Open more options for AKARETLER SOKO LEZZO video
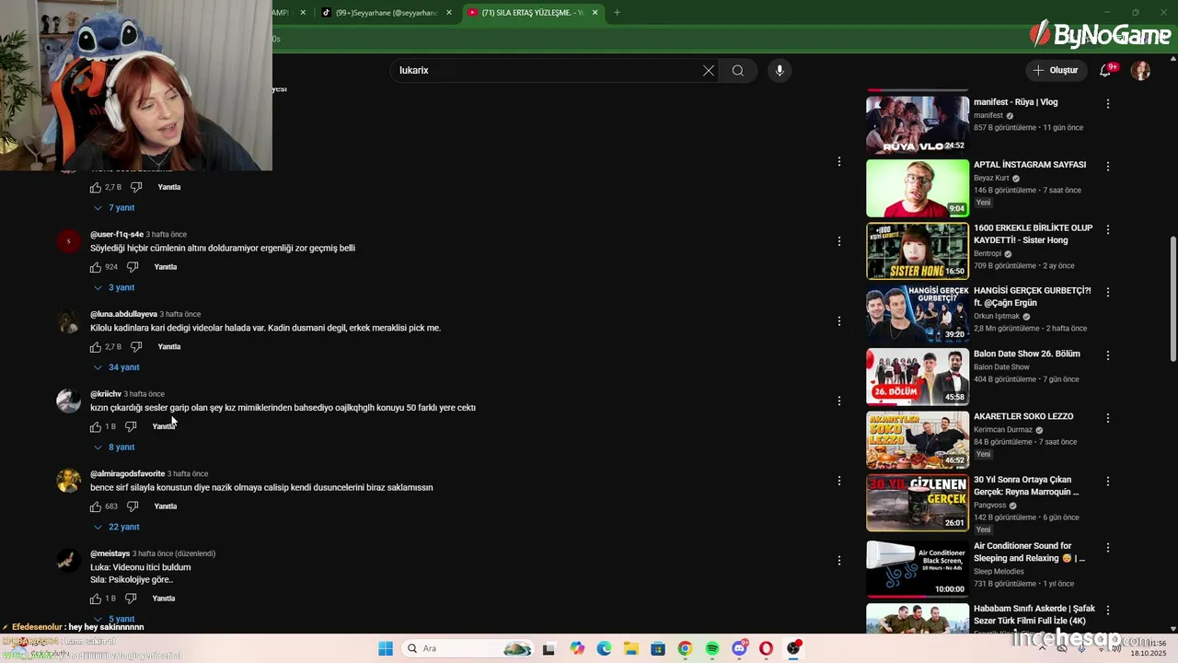Screen dimensions: 1178x663 click(x=1108, y=418)
